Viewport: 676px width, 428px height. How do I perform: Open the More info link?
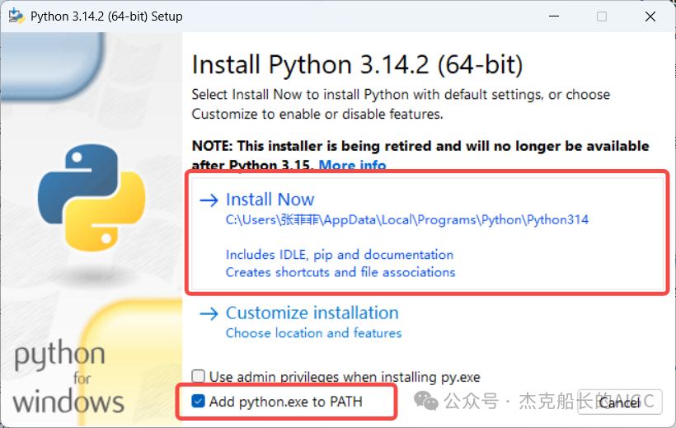point(352,165)
